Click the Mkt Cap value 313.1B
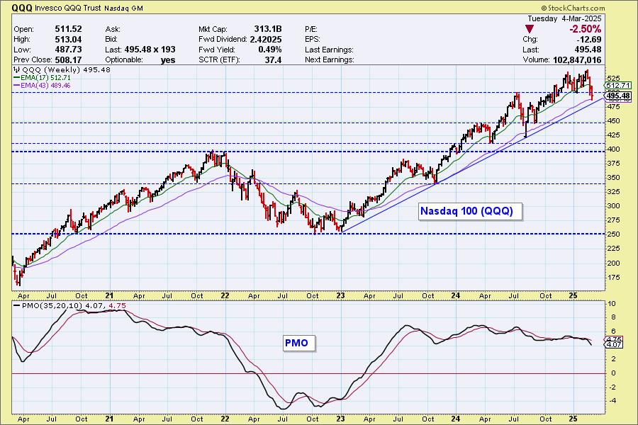638x425 pixels. [268, 29]
